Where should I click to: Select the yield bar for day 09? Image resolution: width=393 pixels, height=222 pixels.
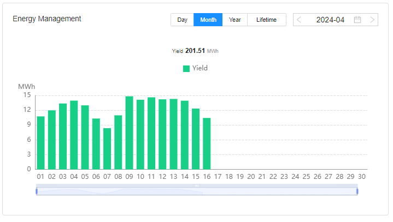click(x=130, y=133)
